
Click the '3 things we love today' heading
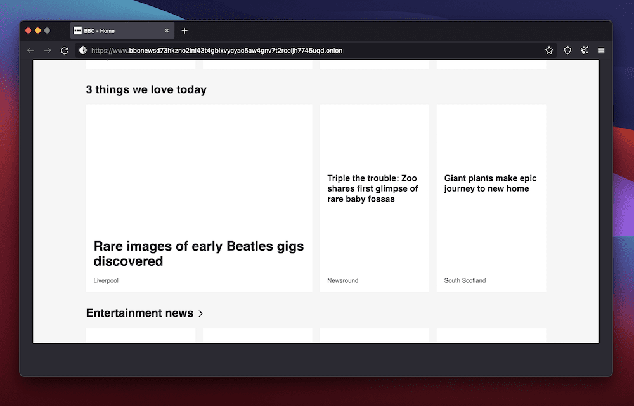click(146, 89)
